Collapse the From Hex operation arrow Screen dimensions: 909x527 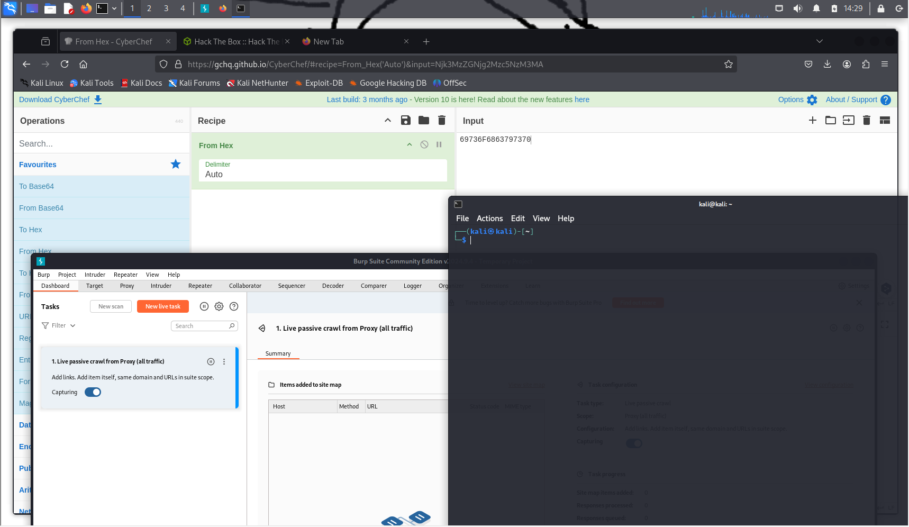410,144
